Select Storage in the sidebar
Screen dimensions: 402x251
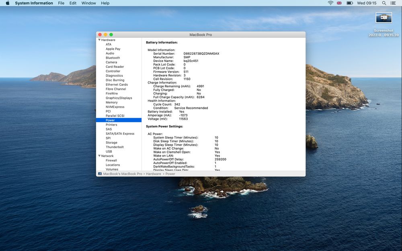pos(111,143)
